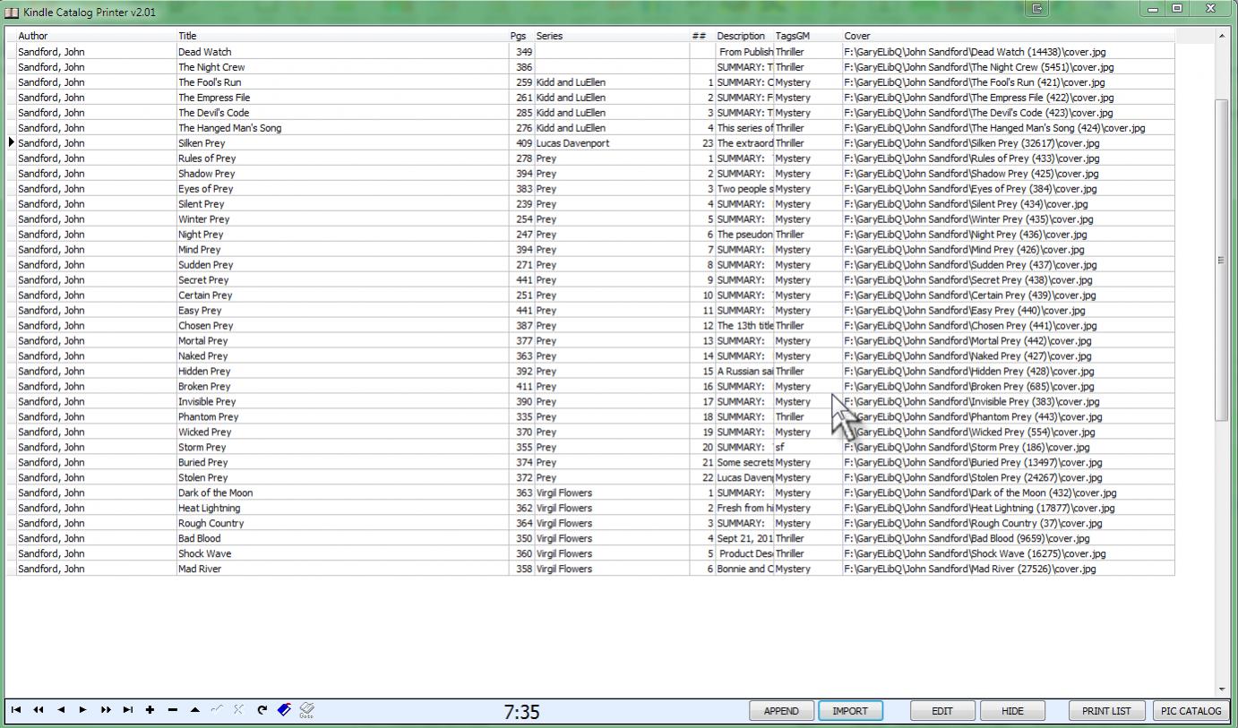Click the Author column header

click(97, 36)
